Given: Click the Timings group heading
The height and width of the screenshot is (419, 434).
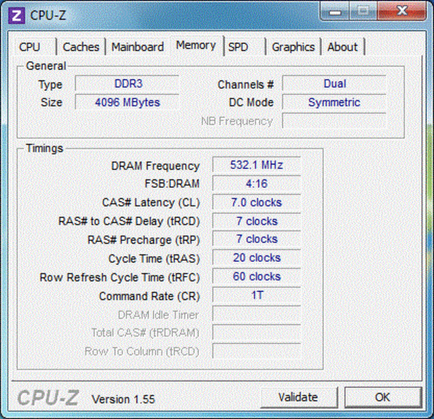Looking at the screenshot, I should [x=45, y=149].
